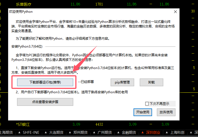This screenshot has height=137, width=198.
Task: Switch to SHFE-INE tab
Action: 31,132
